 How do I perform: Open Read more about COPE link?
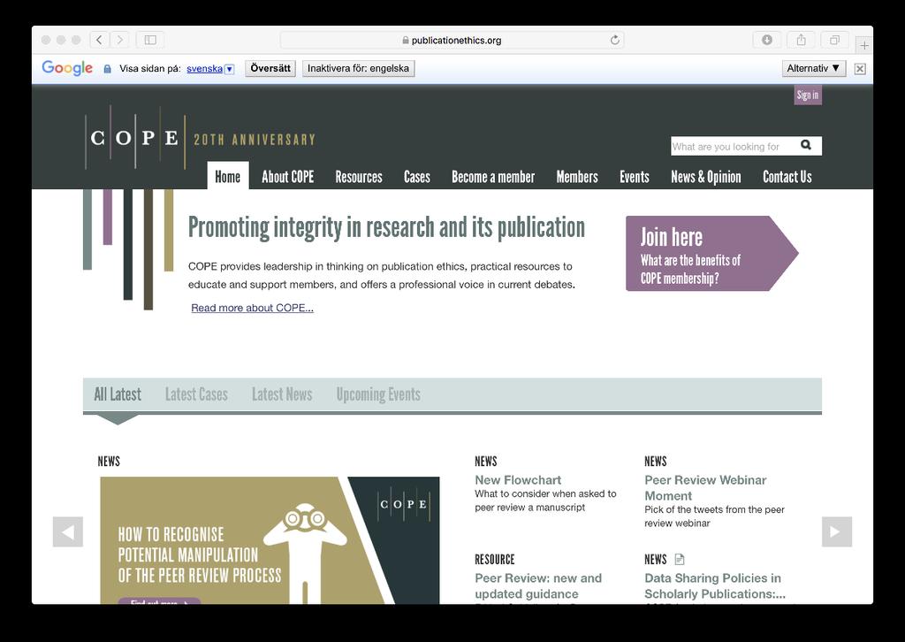(x=252, y=308)
